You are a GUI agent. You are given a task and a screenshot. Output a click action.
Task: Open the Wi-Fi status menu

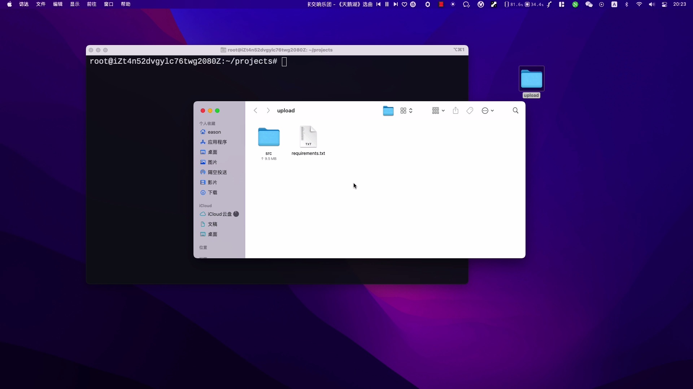click(639, 4)
